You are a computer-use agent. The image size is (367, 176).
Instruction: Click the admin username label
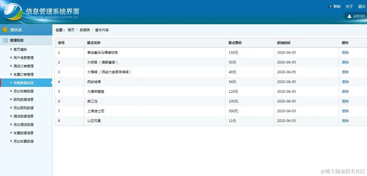(x=359, y=16)
